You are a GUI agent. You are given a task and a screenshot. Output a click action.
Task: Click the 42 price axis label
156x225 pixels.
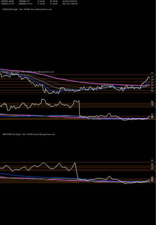(x=152, y=77)
